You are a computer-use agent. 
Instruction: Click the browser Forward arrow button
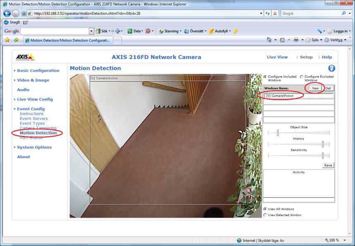point(16,13)
